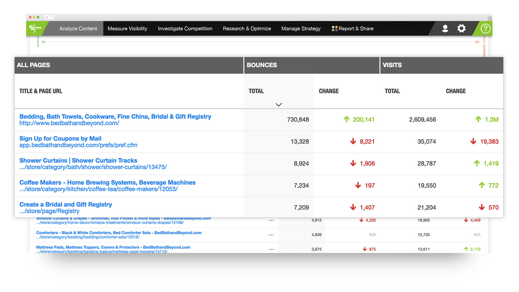This screenshot has width=519, height=292.
Task: Open app.bedbathandbeyond.com/prefs/pref.cfm URL
Action: pyautogui.click(x=78, y=145)
